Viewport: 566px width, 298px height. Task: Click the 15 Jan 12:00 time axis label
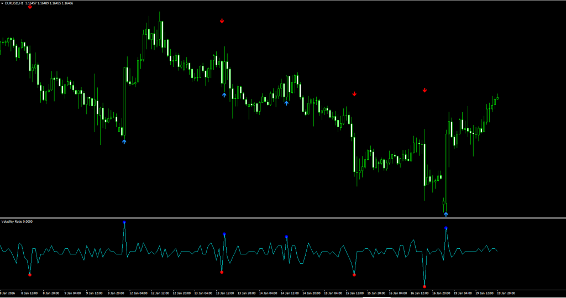click(355, 294)
